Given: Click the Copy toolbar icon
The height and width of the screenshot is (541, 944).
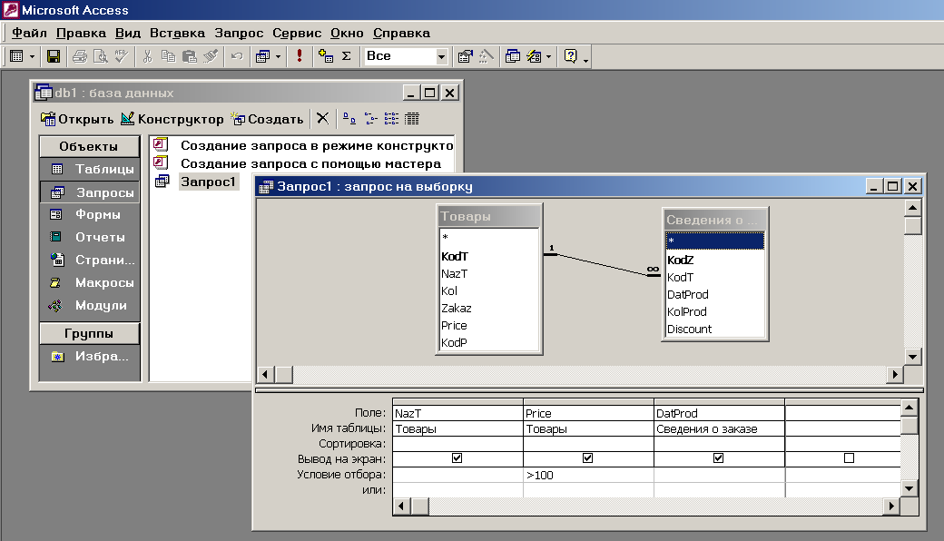Looking at the screenshot, I should [x=169, y=56].
